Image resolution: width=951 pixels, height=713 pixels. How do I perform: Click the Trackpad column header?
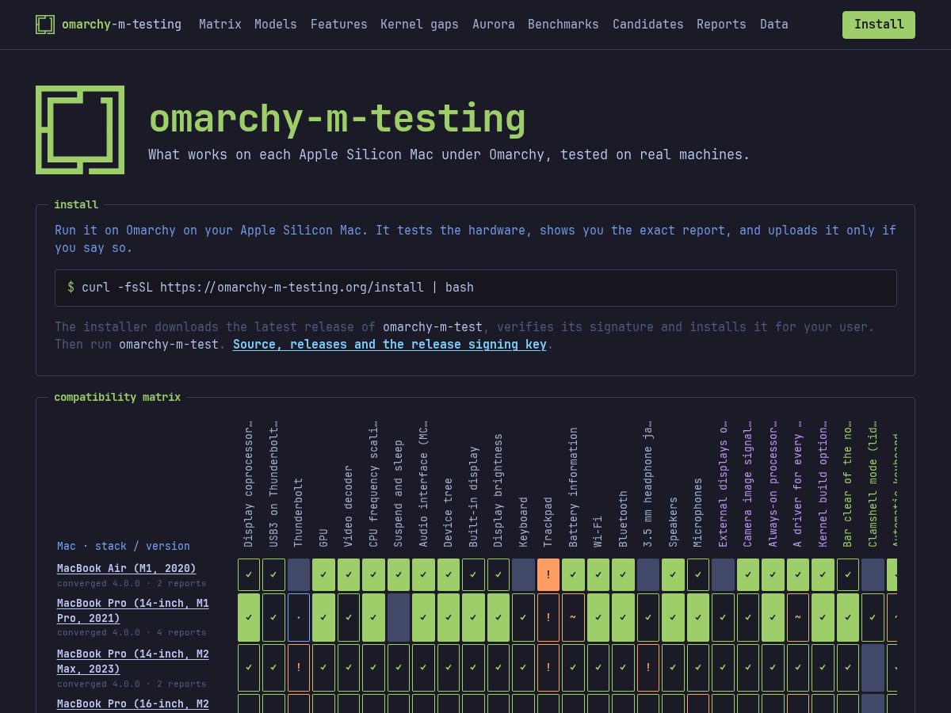(x=548, y=522)
